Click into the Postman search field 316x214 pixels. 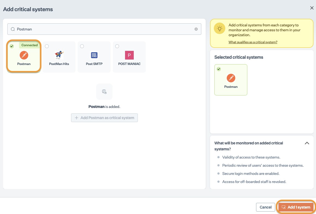pos(104,29)
